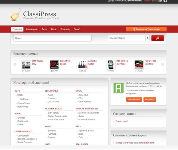This screenshot has height=150, width=178.
Task: Open the Boats subcategory
Action: (x=20, y=95)
